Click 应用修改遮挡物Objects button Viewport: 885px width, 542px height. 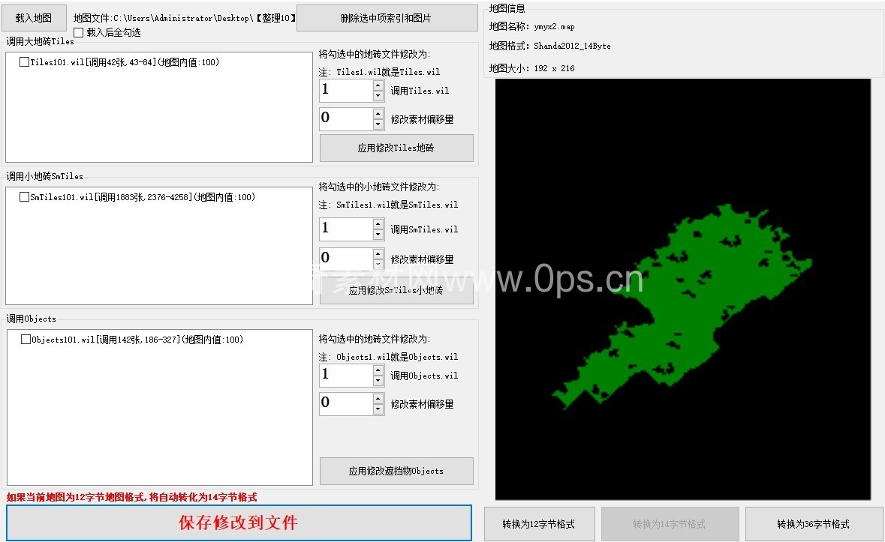pos(396,471)
